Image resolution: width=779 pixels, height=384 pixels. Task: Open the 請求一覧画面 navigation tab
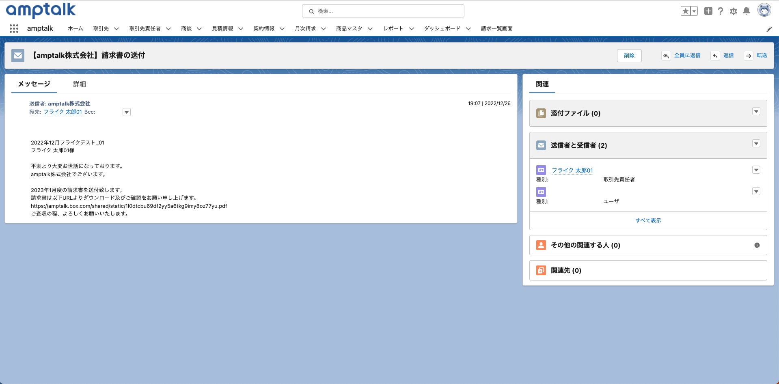[497, 28]
